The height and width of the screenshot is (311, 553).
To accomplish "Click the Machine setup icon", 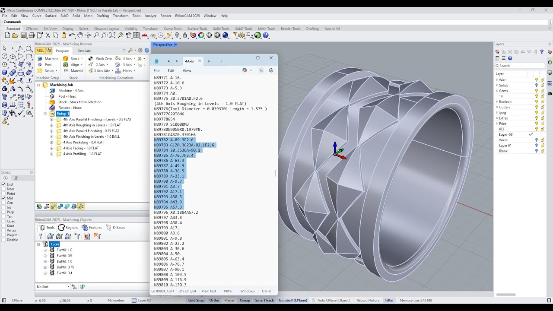I will (x=40, y=58).
